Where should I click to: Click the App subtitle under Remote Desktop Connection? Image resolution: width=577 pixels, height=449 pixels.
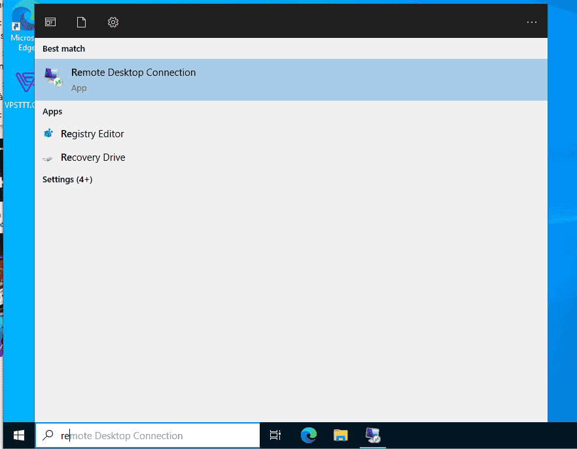pos(79,88)
